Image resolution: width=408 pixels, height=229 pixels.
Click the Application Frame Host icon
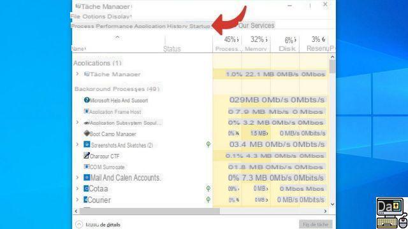pyautogui.click(x=87, y=111)
